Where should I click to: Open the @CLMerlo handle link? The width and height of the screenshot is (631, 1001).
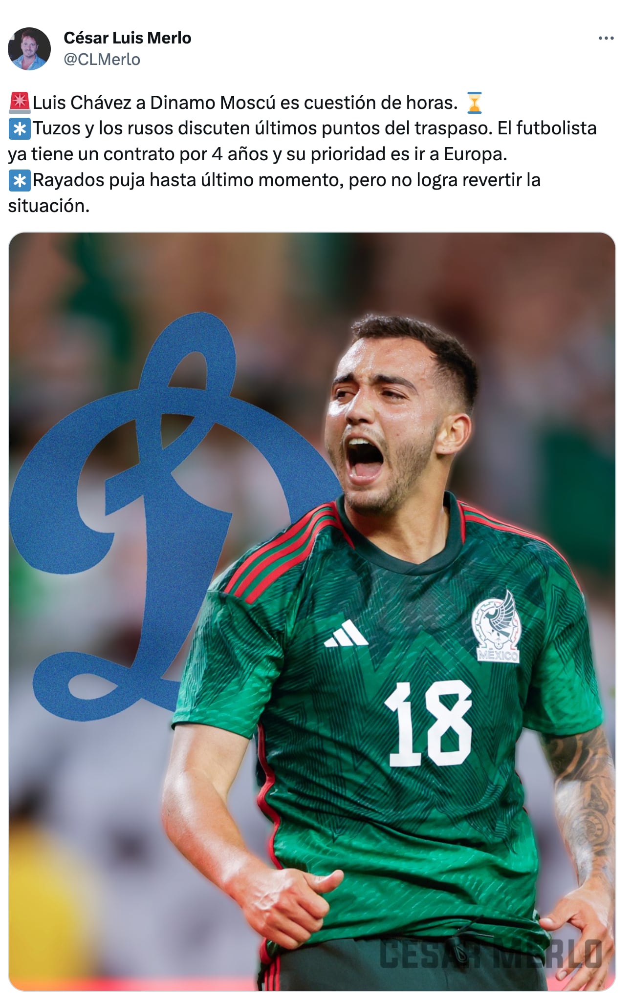(x=102, y=59)
